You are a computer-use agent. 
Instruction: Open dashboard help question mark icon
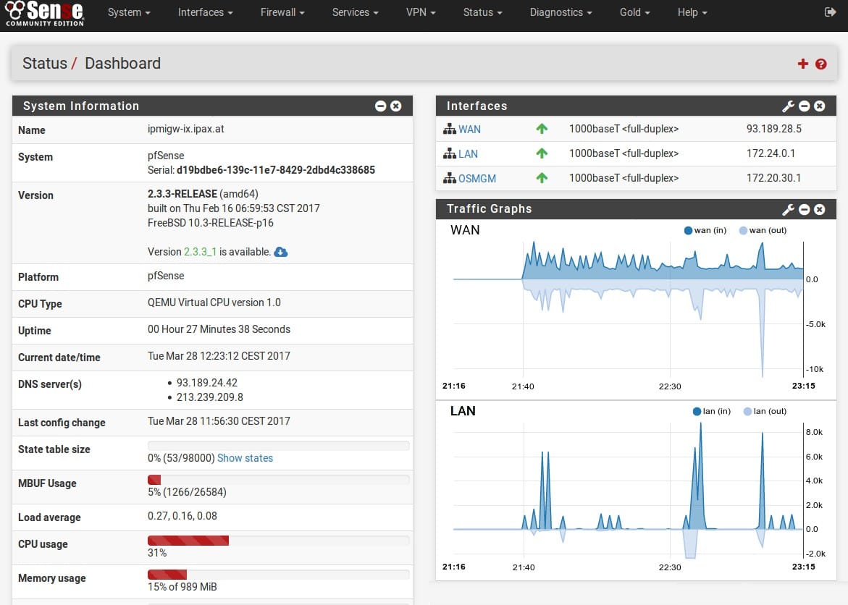(821, 64)
